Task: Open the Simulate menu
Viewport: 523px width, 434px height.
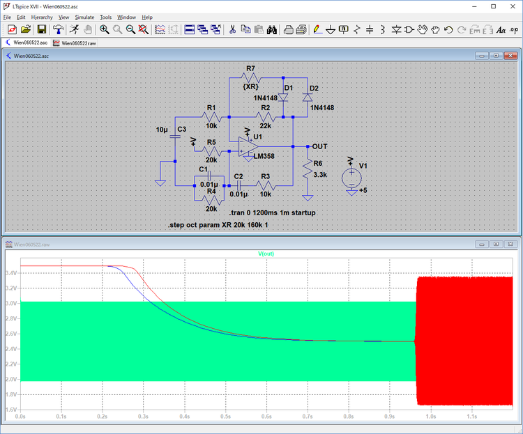Action: tap(84, 17)
